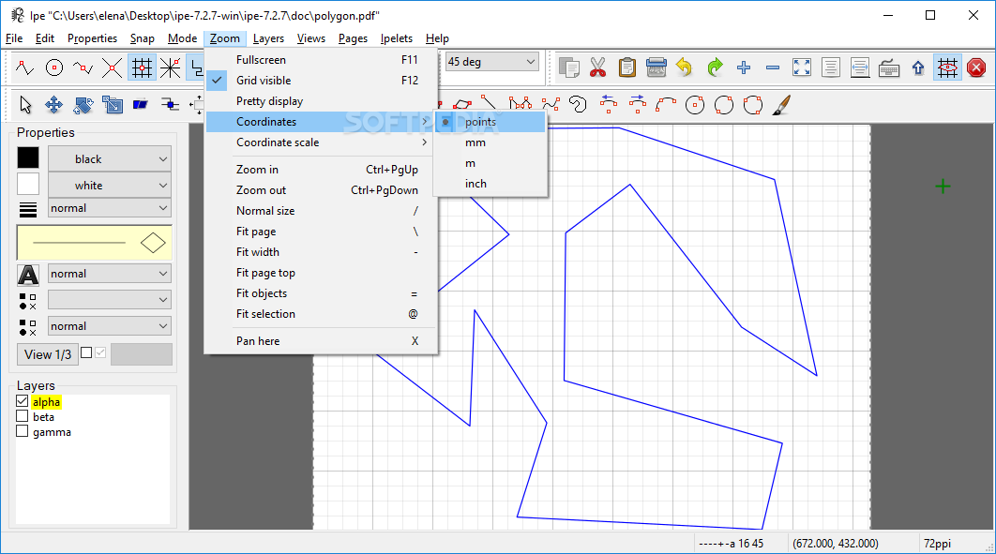
Task: Click the Cut scissors icon
Action: pyautogui.click(x=597, y=67)
